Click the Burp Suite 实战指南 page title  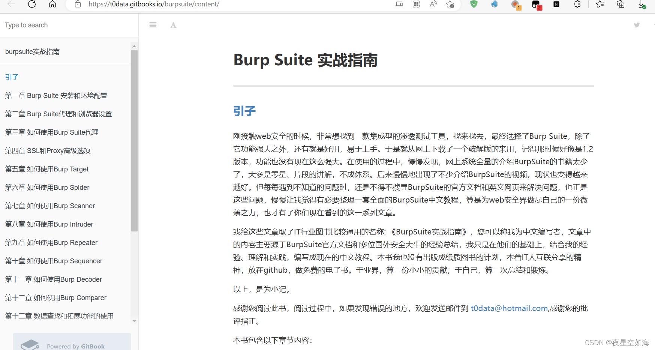click(306, 60)
